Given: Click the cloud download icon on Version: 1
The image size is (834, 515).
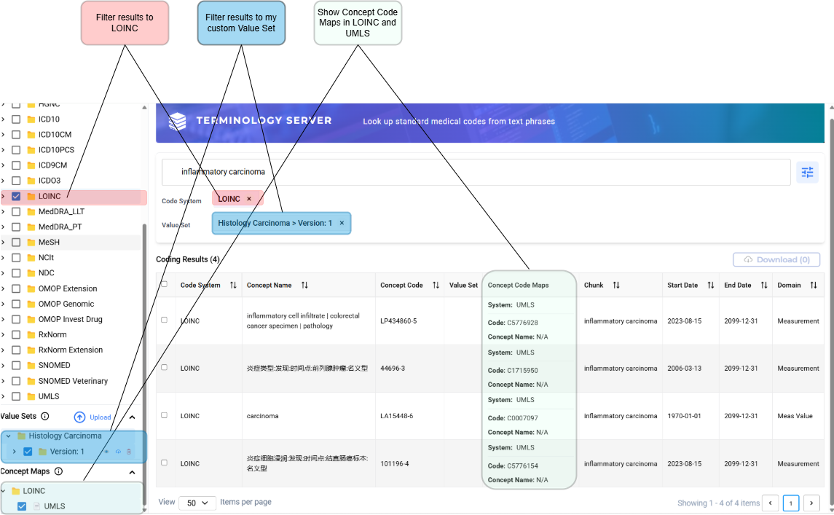Looking at the screenshot, I should (x=118, y=452).
